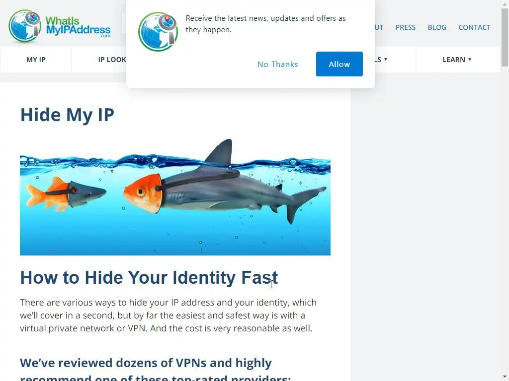
Task: Open the PRESS page link
Action: 406,27
